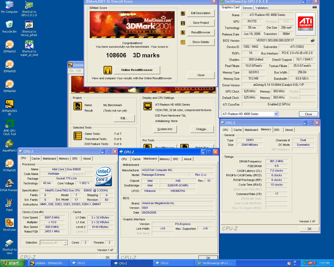Open EVGA Precision desktop icon
This screenshot has height=267, width=334.
9,185
